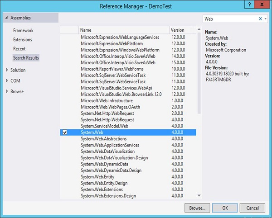Viewport: 272px width, 218px height.
Task: Sort the list by Name column header
Action: coord(123,30)
